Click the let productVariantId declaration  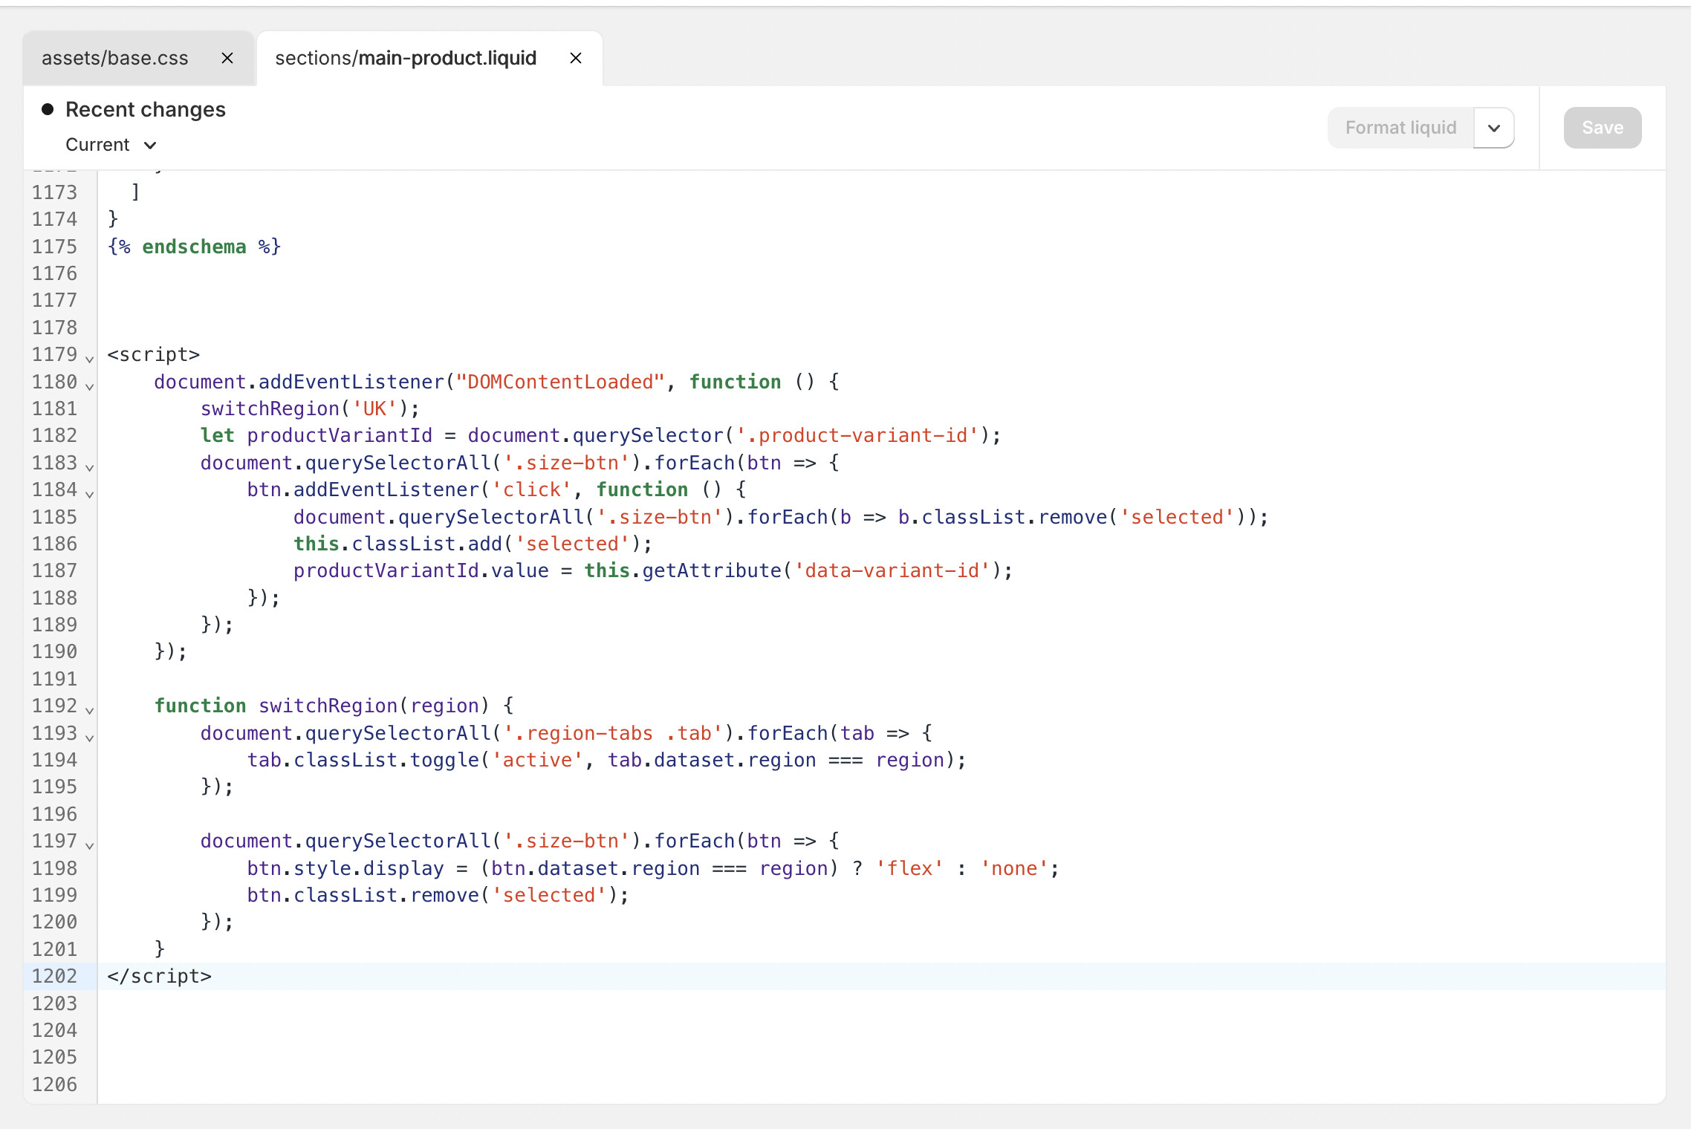pos(600,435)
